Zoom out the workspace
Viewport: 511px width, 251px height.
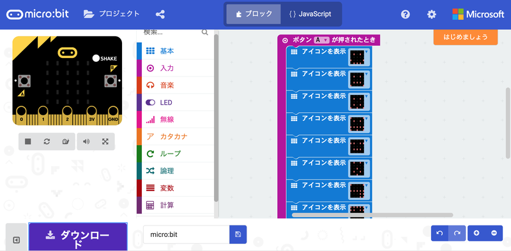pyautogui.click(x=494, y=233)
